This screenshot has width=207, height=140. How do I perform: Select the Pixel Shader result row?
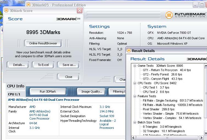(x=158, y=109)
